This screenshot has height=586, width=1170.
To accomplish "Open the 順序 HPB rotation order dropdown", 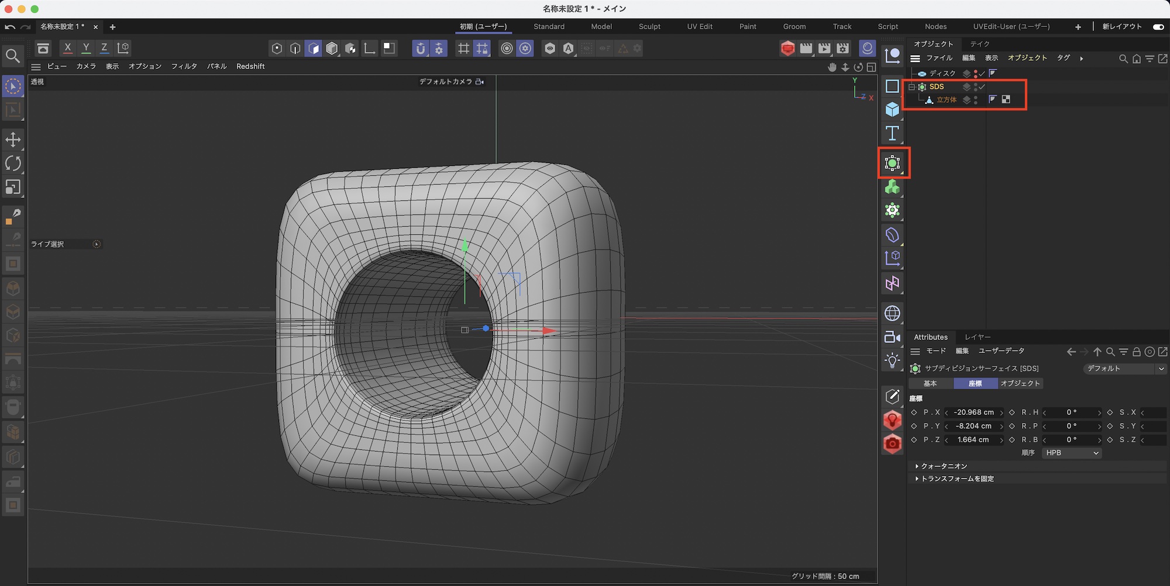I will (1072, 453).
